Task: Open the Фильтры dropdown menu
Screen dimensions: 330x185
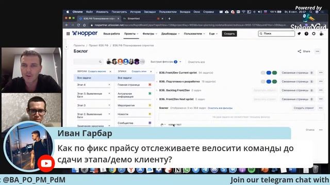Action: pyautogui.click(x=150, y=34)
